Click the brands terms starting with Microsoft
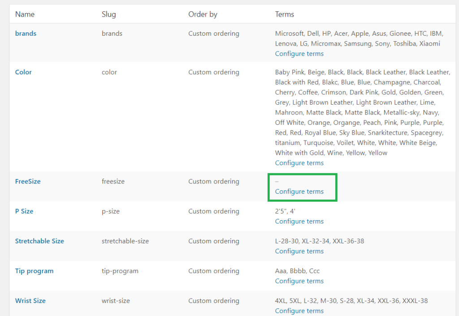 click(x=359, y=38)
